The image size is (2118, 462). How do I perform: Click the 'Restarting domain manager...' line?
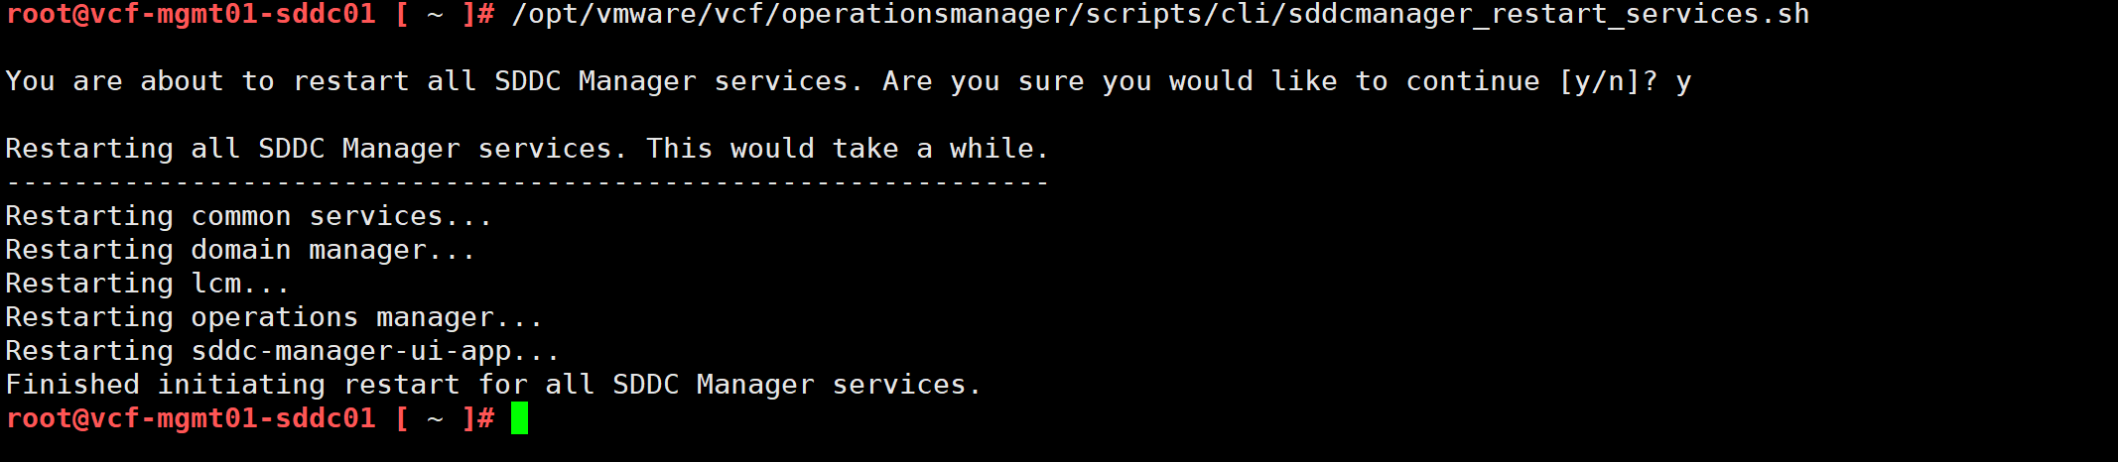(x=240, y=250)
